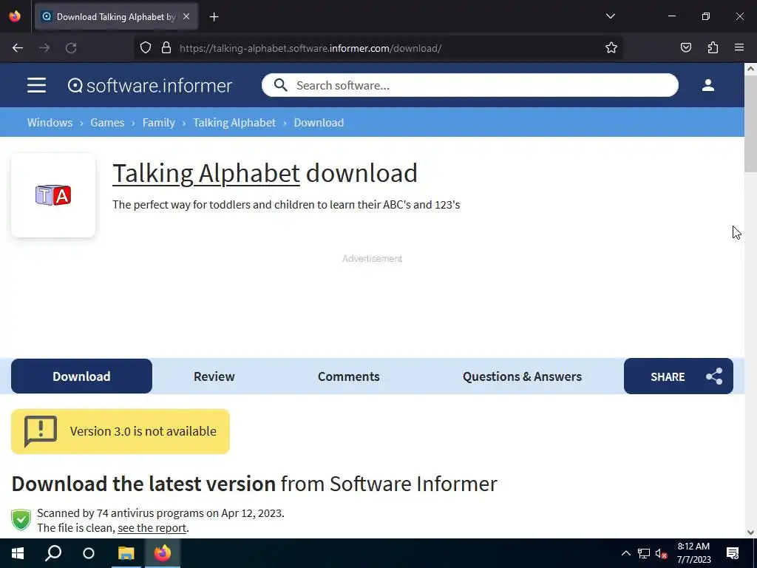Click the magnifier icon in search box
Image resolution: width=757 pixels, height=568 pixels.
point(280,86)
